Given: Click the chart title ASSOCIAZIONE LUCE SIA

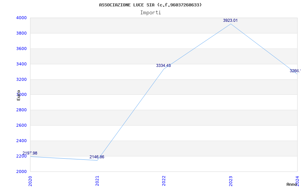Looking at the screenshot, I should coord(150,5).
